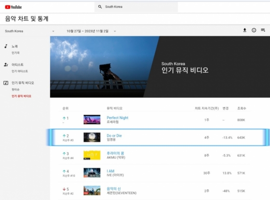Click artist 임영웅 under Do or Die
Viewport: 270px width, 200px height.
point(111,140)
